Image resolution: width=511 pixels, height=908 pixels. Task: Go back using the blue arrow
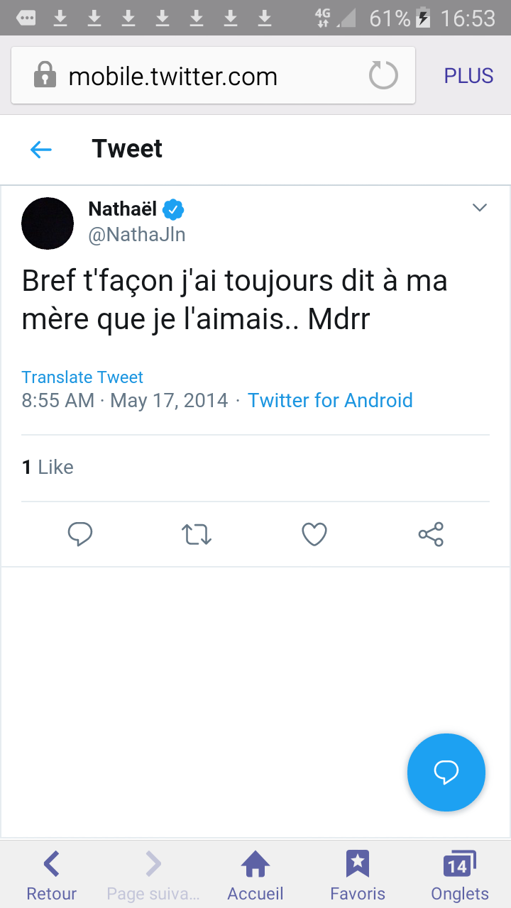point(41,149)
